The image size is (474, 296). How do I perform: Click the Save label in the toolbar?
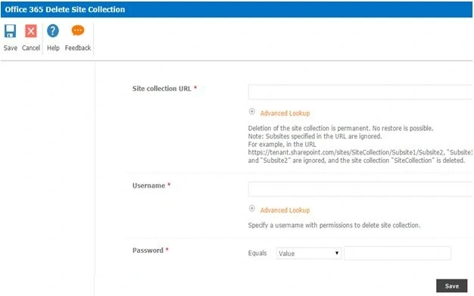[11, 48]
